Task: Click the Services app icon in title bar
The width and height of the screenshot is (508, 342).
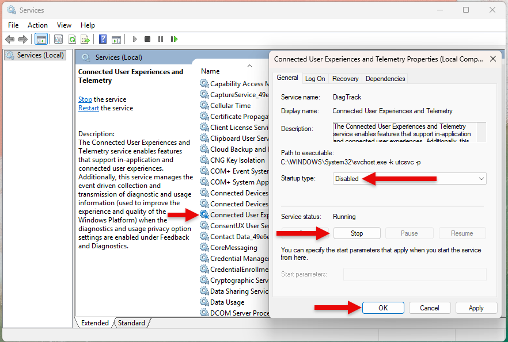Action: point(12,10)
